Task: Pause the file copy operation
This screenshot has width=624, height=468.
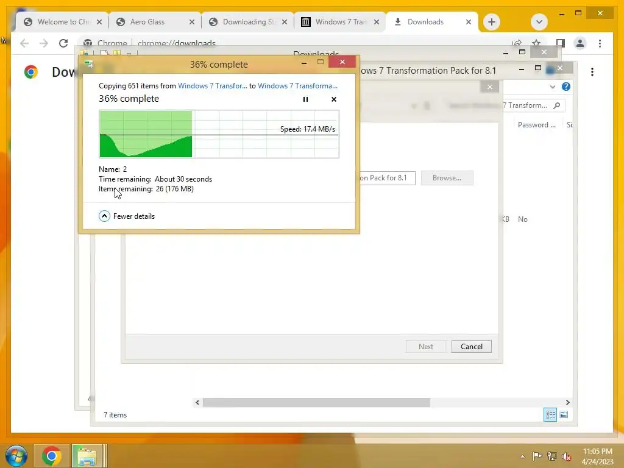Action: pyautogui.click(x=305, y=99)
